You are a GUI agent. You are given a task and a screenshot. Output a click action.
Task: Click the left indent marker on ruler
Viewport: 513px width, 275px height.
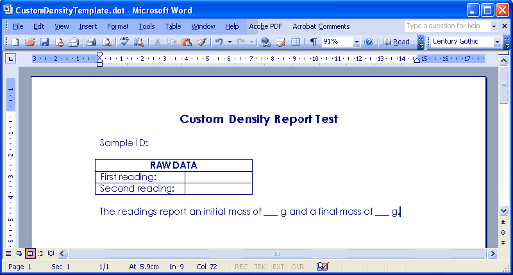pos(100,63)
